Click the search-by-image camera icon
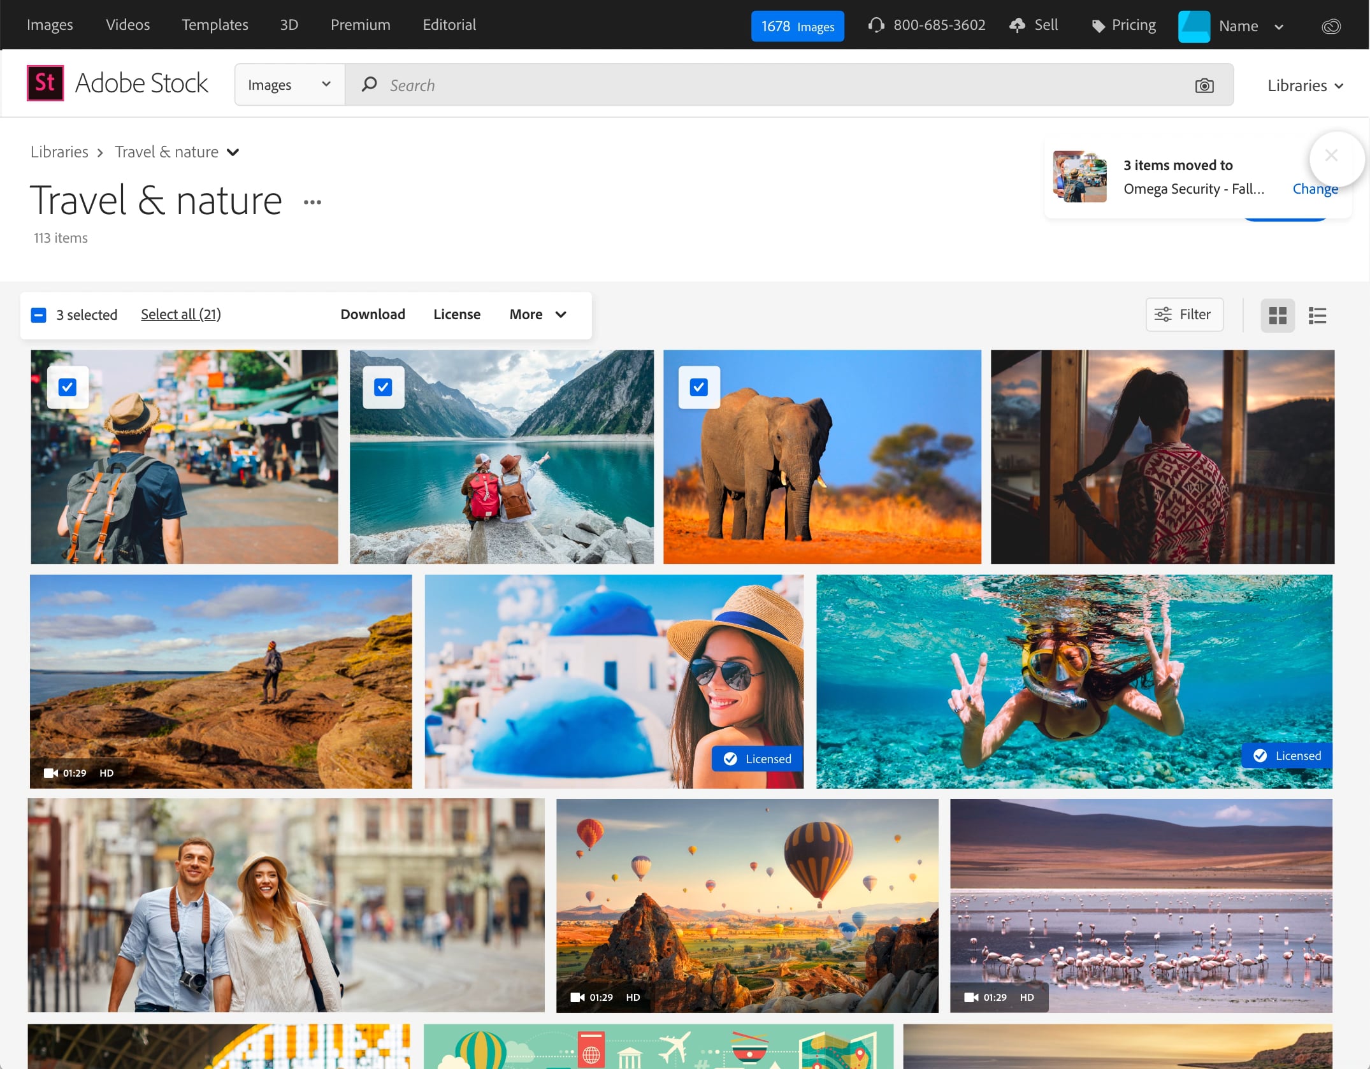 tap(1206, 85)
